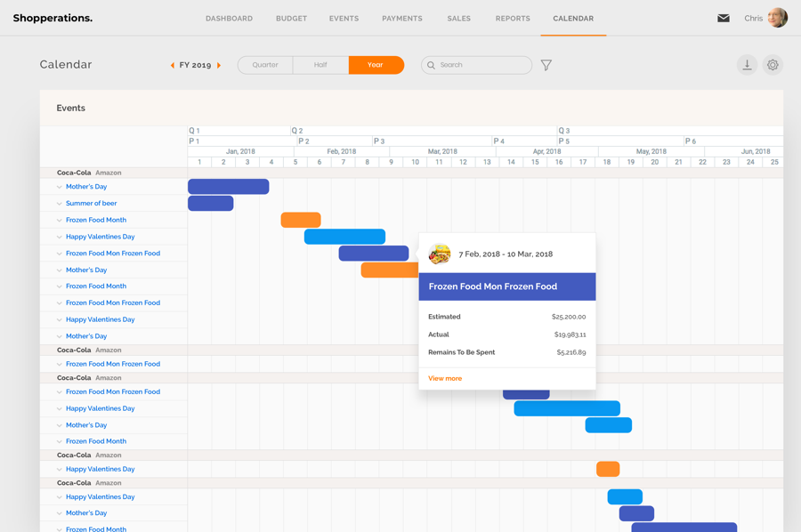
Task: Open the Events tab
Action: click(344, 19)
